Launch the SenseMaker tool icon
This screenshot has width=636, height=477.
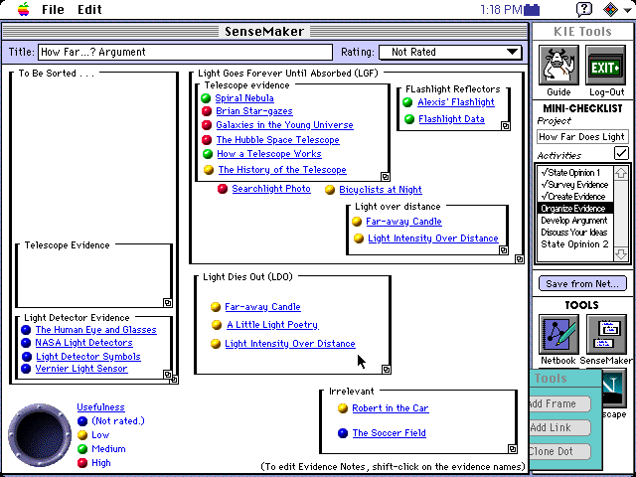point(606,334)
